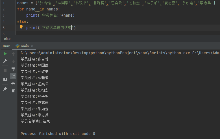Click output line 学员姓名:夏志豪

(35, 103)
